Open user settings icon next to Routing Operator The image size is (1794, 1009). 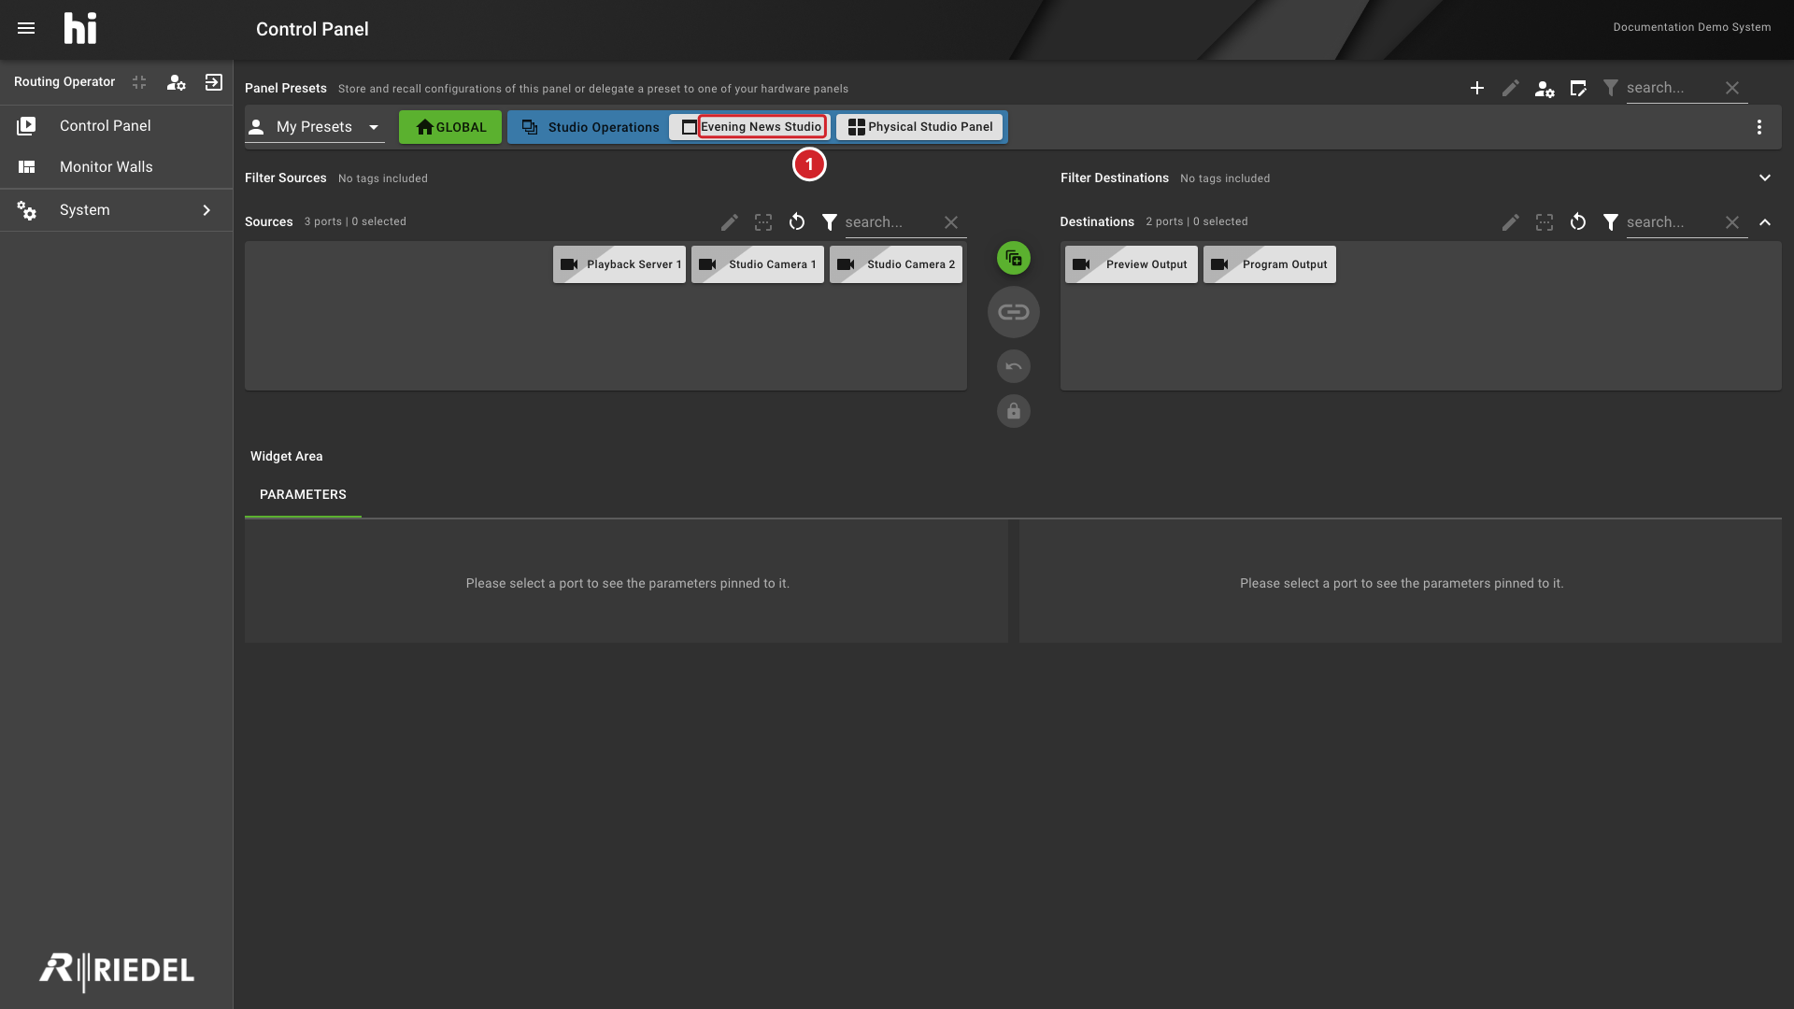tap(176, 82)
